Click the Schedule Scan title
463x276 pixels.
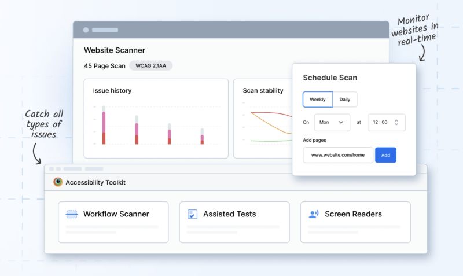330,78
